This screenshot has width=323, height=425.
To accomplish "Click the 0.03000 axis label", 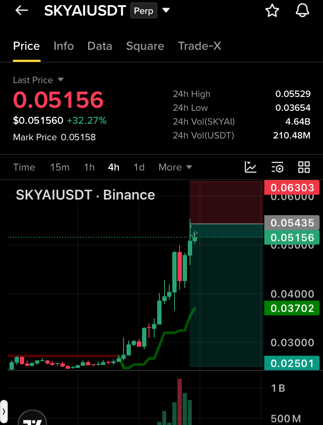I will point(292,343).
